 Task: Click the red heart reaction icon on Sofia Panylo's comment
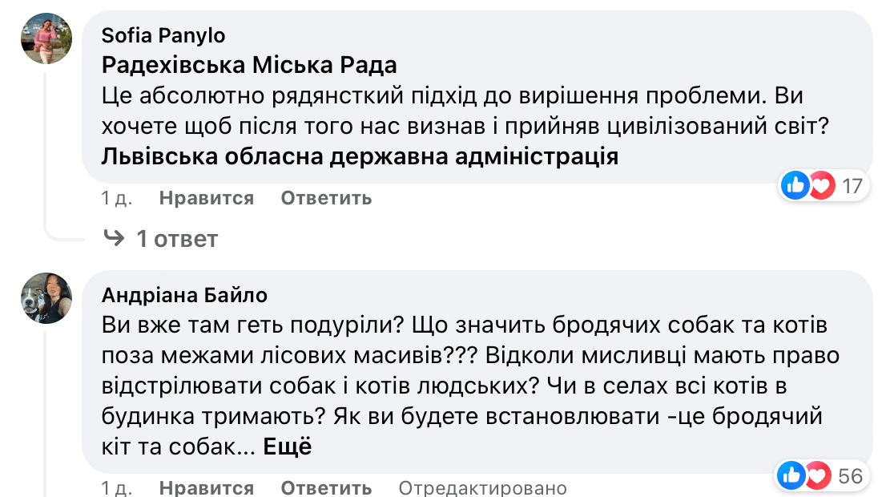point(819,187)
